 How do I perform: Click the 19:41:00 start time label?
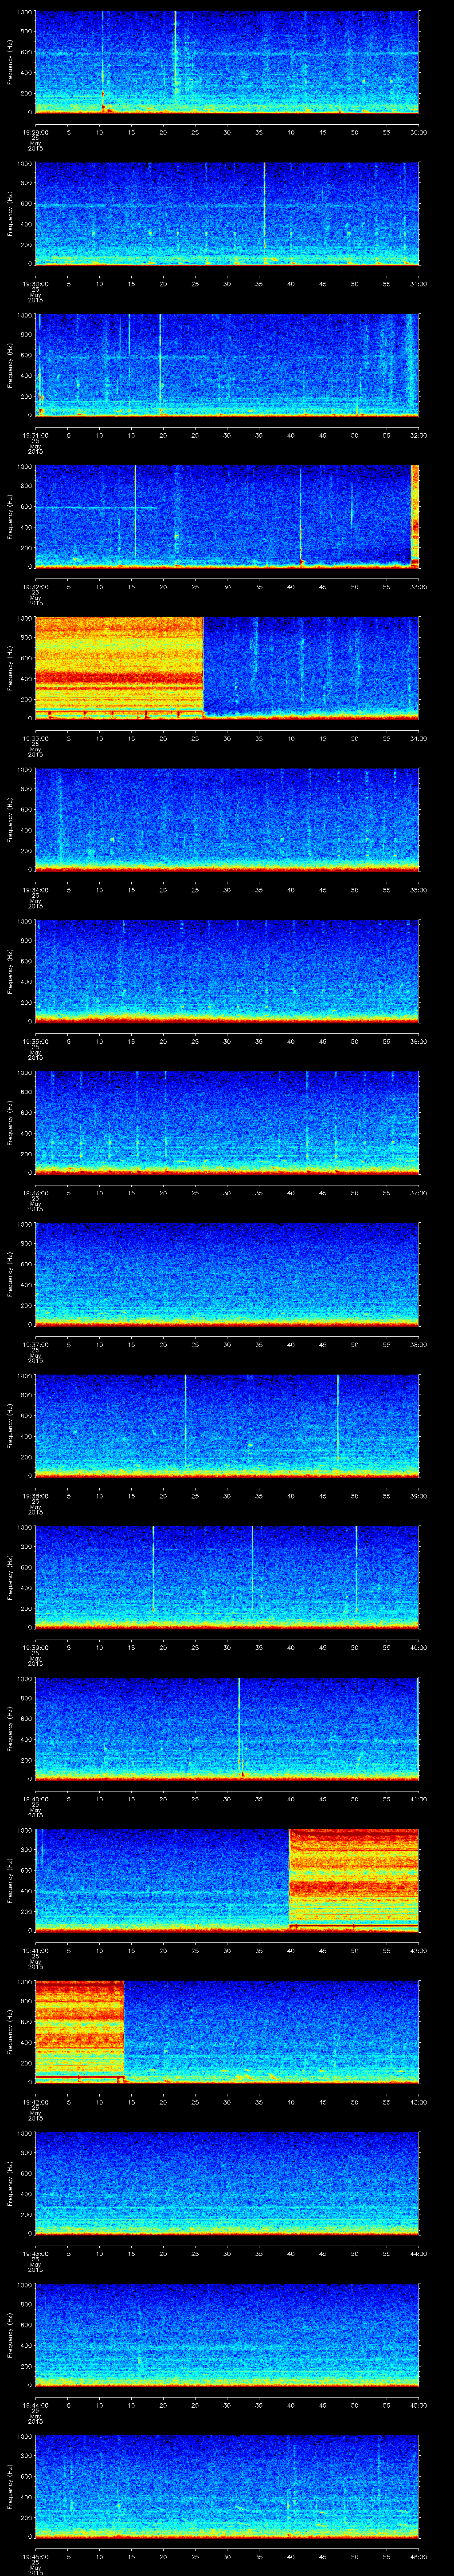(35, 1950)
